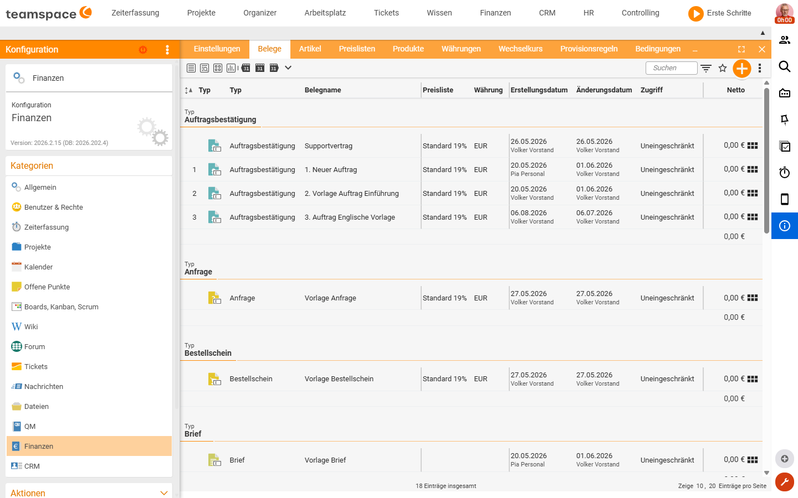
Task: Open grid menu for 1. Neuer Auftrag
Action: coord(753,169)
